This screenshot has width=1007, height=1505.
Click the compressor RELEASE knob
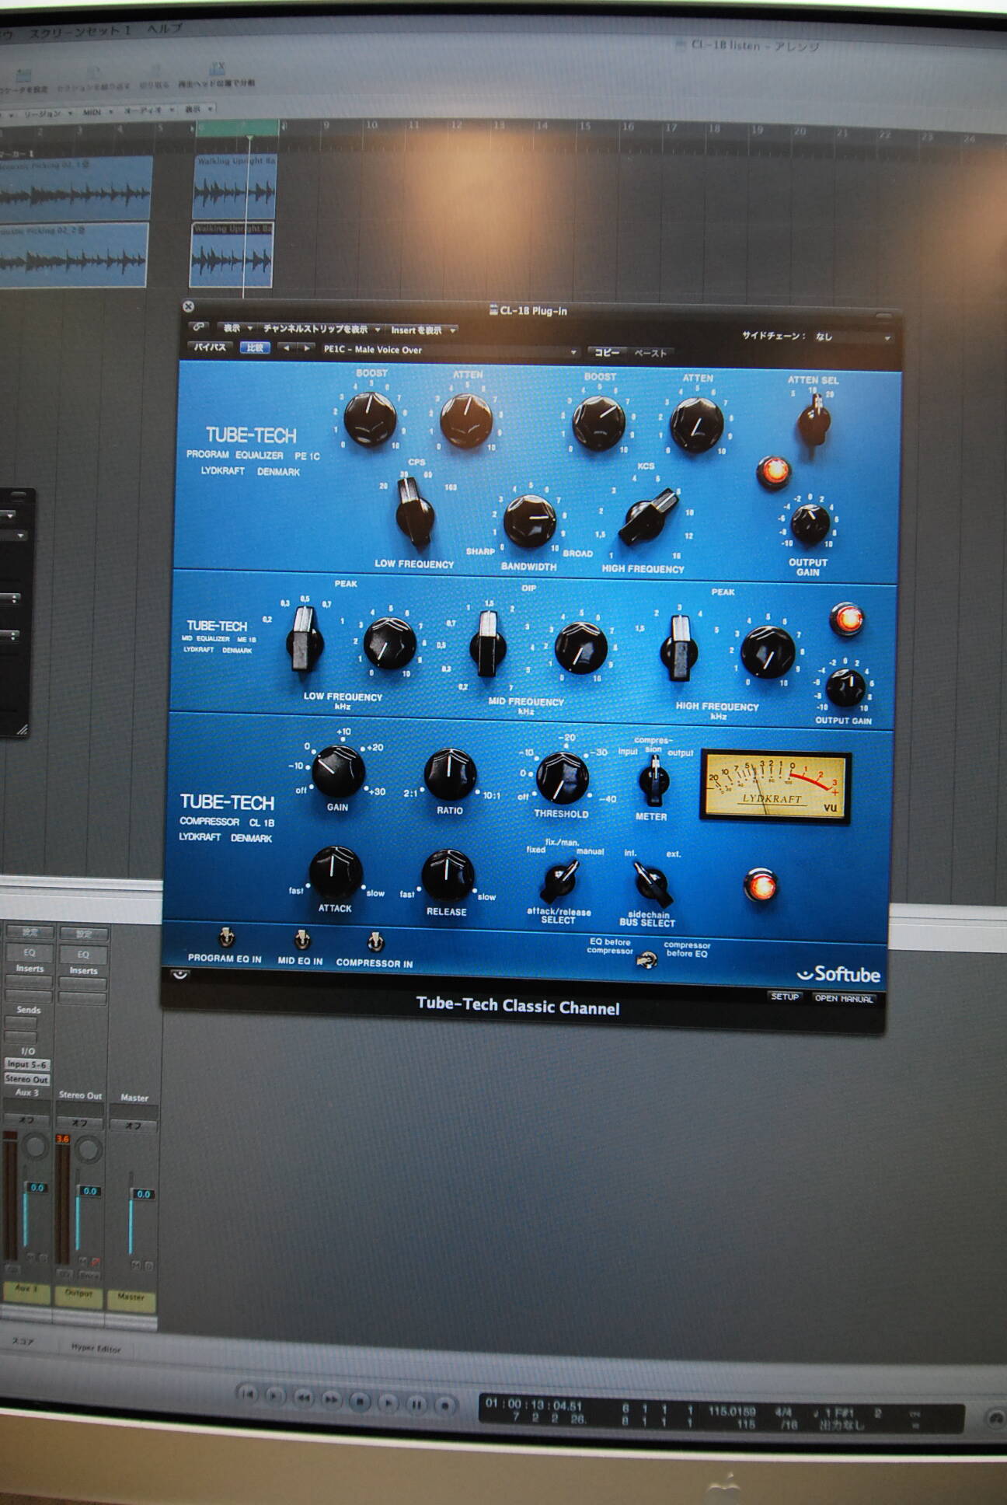[x=448, y=875]
